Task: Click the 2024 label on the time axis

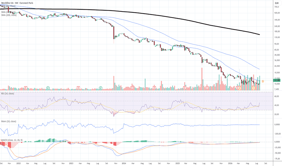Action: pos(124,164)
